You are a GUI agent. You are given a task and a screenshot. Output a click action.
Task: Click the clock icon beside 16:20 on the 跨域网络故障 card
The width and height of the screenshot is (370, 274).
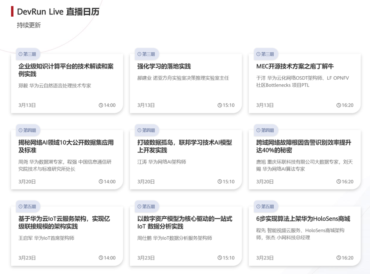(x=339, y=182)
